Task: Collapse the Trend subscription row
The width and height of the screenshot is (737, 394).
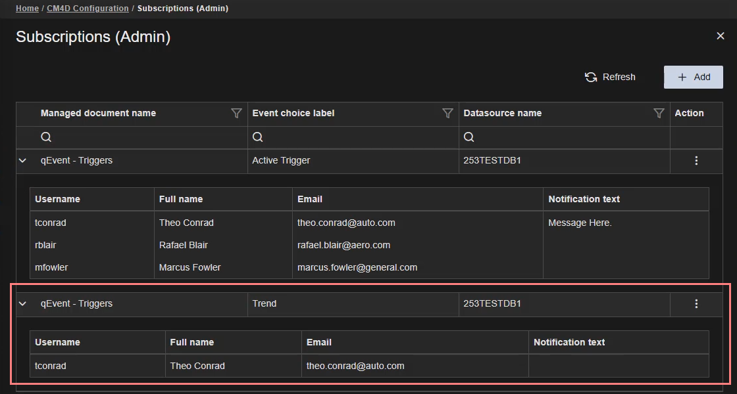Action: click(x=22, y=304)
